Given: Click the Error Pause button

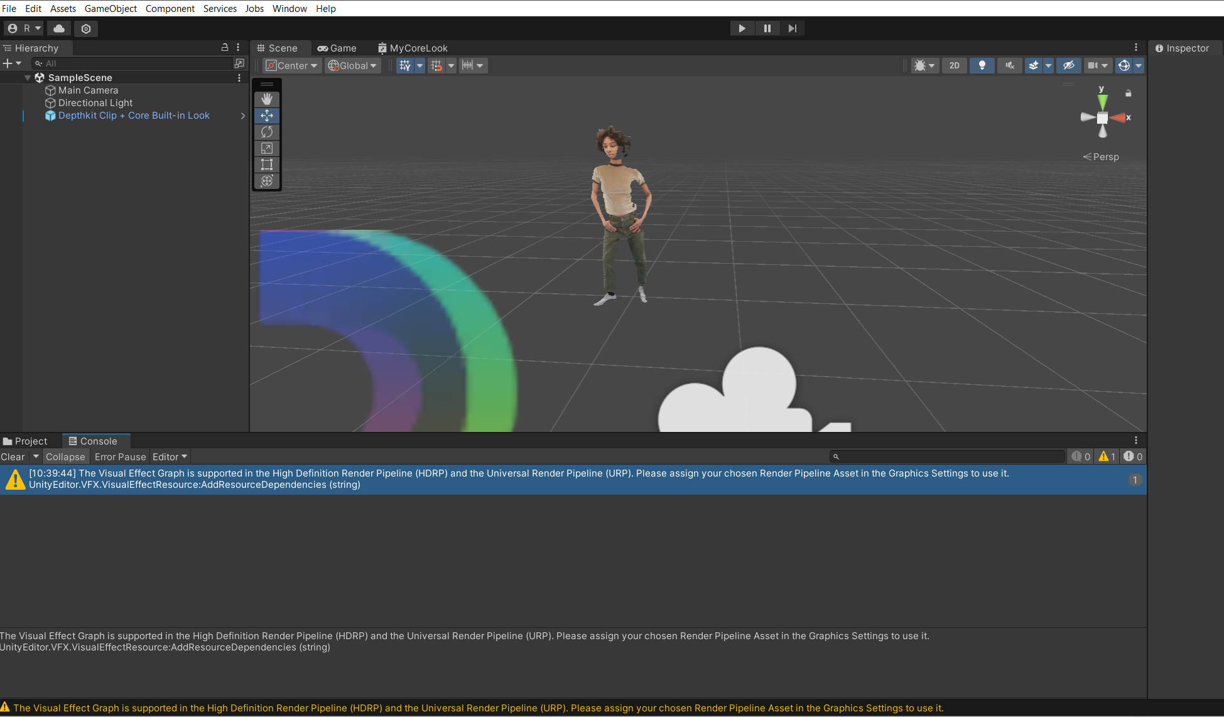Looking at the screenshot, I should coord(120,457).
